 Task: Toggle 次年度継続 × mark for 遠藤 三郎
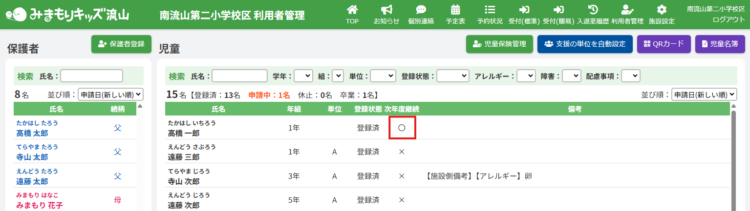[x=402, y=152]
